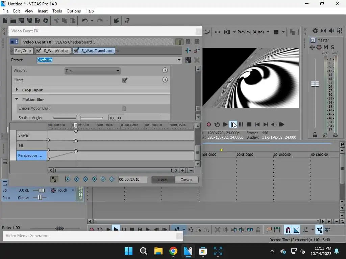Open the plug-in chain button in Video Event FX
The image size is (346, 259).
tap(188, 51)
